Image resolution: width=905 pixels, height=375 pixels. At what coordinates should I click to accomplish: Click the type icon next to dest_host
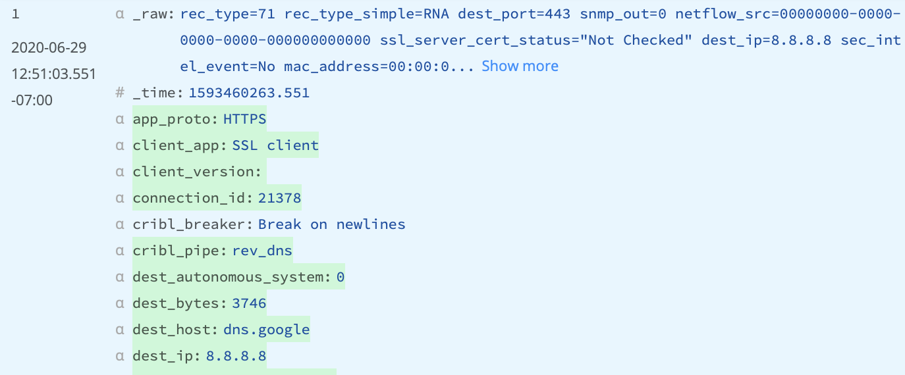[120, 330]
